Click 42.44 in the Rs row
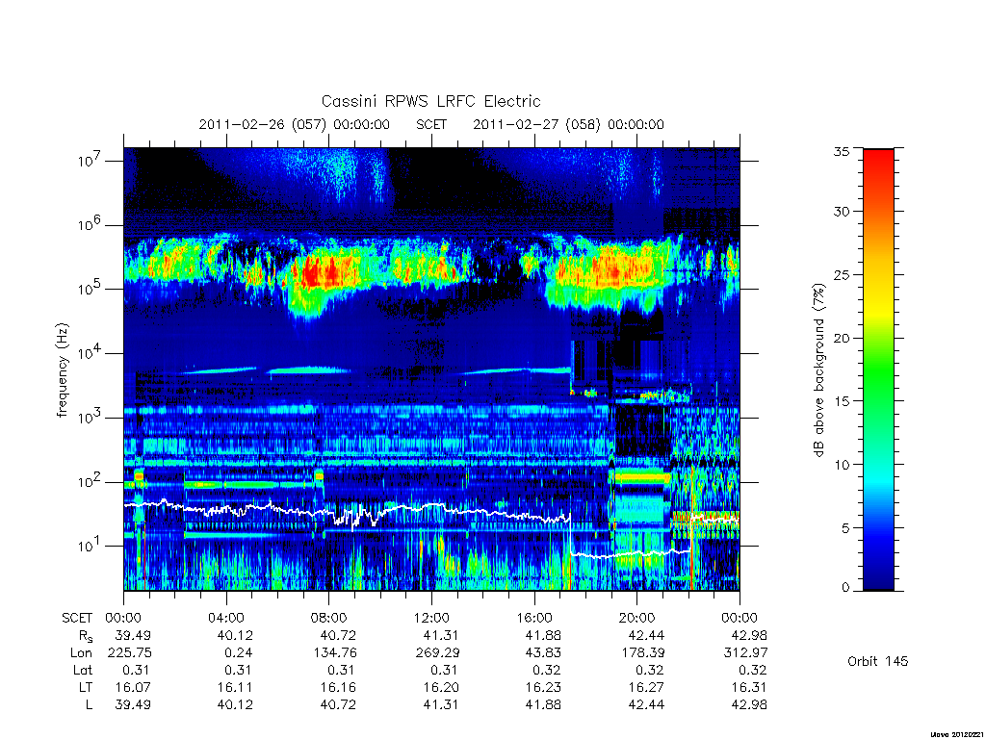Image resolution: width=986 pixels, height=739 pixels. click(646, 636)
